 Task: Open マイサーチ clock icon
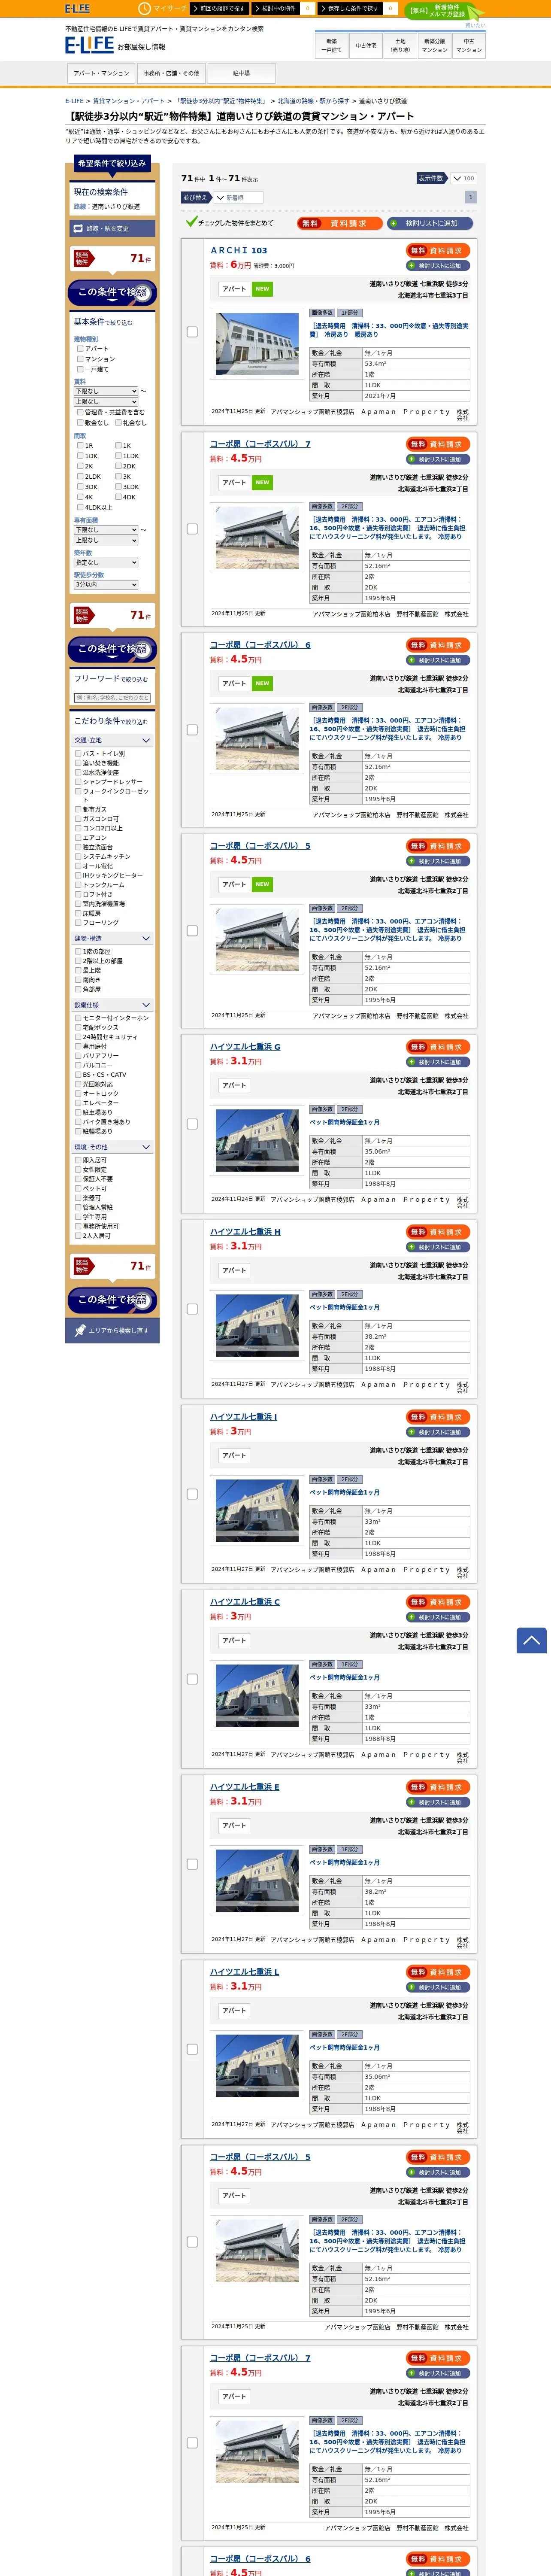click(x=144, y=8)
